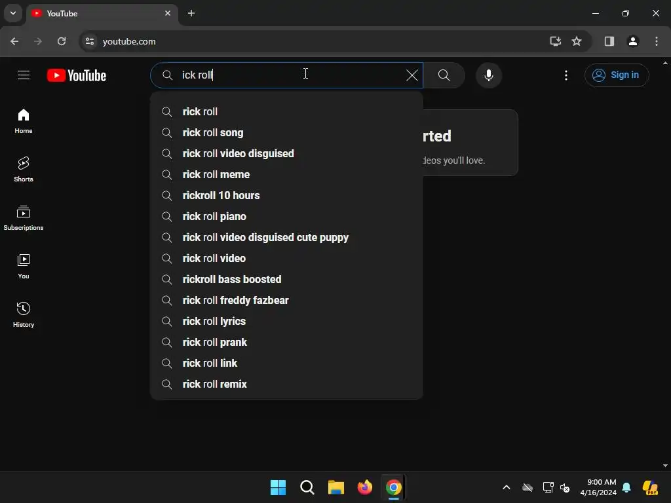This screenshot has height=503, width=671.
Task: Pick the "rick roll meme" suggestion
Action: (286, 174)
